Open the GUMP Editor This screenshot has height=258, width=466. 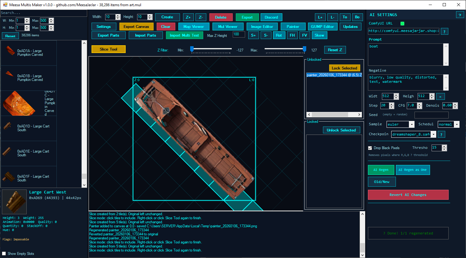[322, 27]
